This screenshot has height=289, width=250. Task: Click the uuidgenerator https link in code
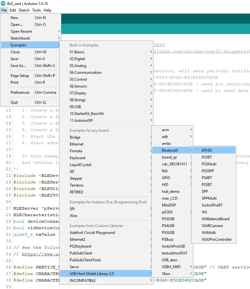pyautogui.click(x=40, y=254)
